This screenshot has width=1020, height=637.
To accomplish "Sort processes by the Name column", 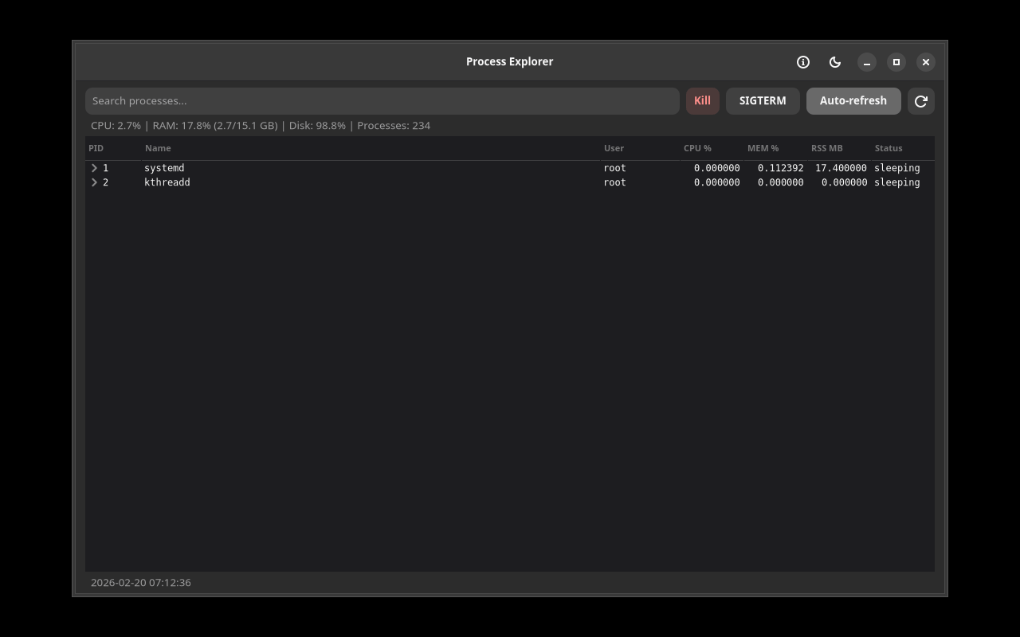I will tap(158, 148).
